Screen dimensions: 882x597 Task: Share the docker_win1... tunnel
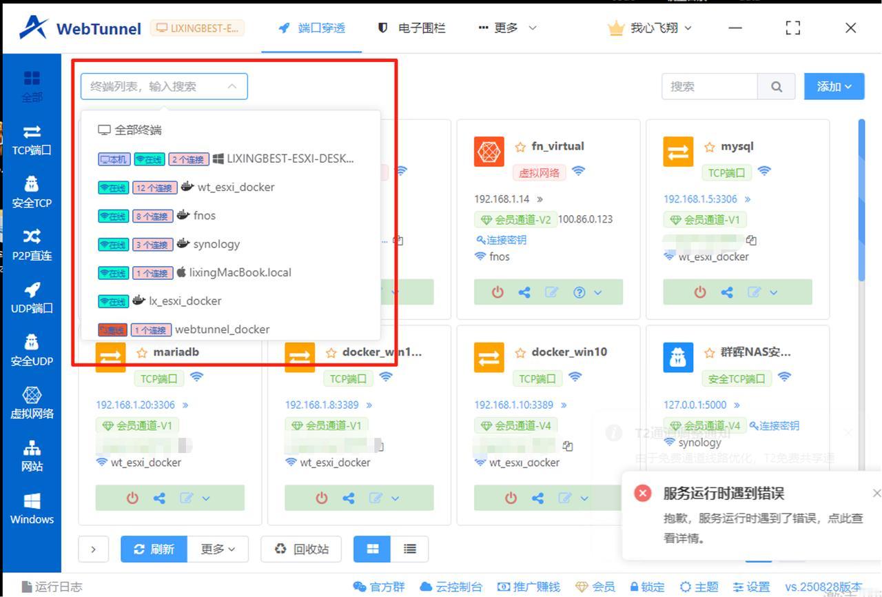(349, 498)
